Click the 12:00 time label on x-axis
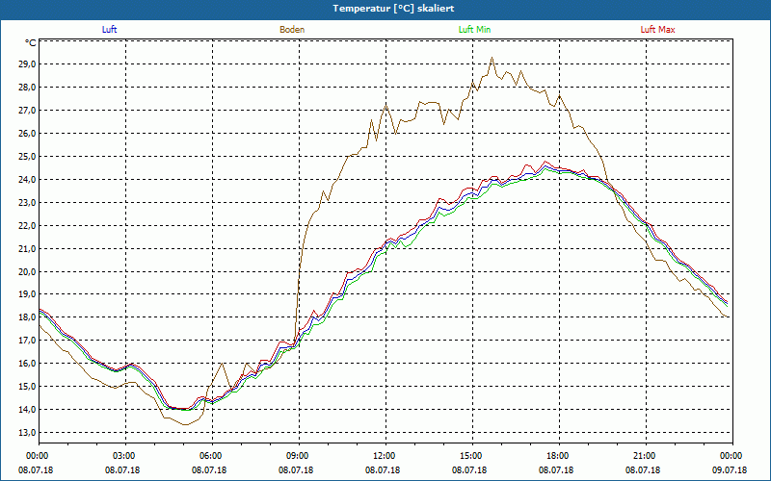Viewport: 771px width, 481px height. (x=385, y=456)
